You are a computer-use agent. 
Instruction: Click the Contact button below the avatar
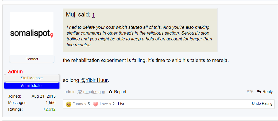pos(32,59)
